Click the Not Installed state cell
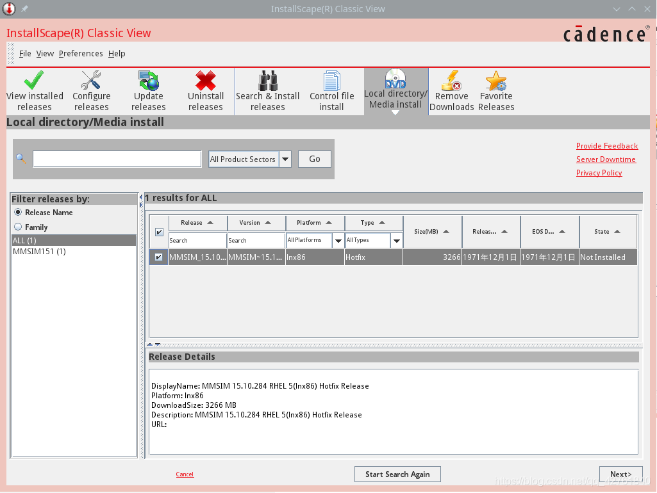Image resolution: width=657 pixels, height=493 pixels. coord(608,257)
